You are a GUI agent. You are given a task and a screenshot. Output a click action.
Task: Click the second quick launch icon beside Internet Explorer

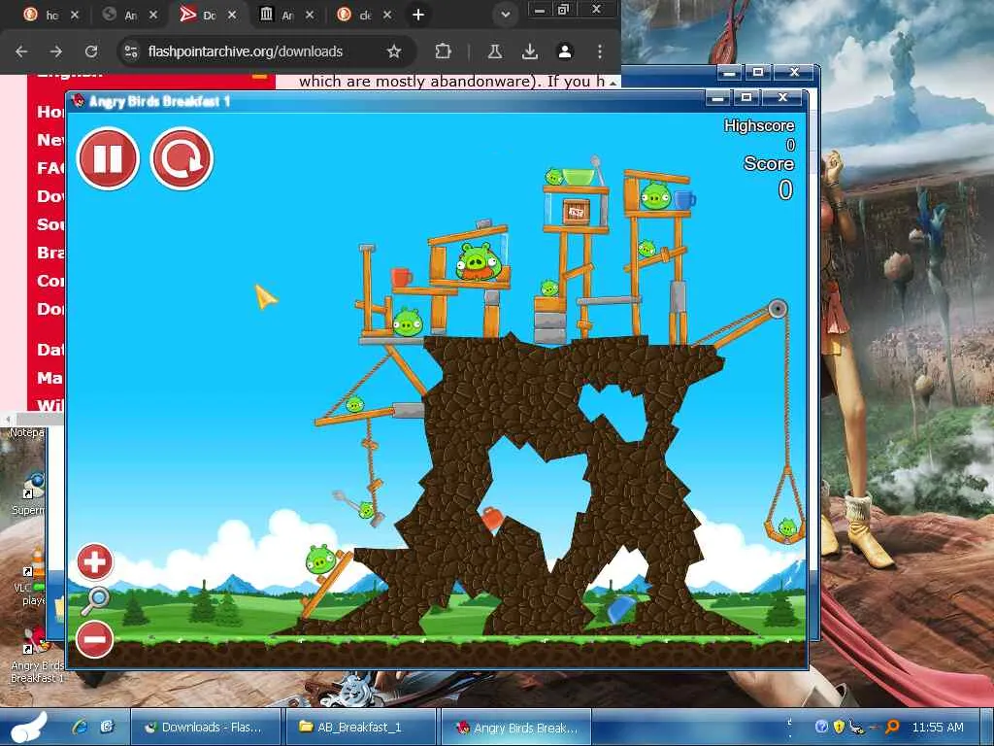coord(107,727)
